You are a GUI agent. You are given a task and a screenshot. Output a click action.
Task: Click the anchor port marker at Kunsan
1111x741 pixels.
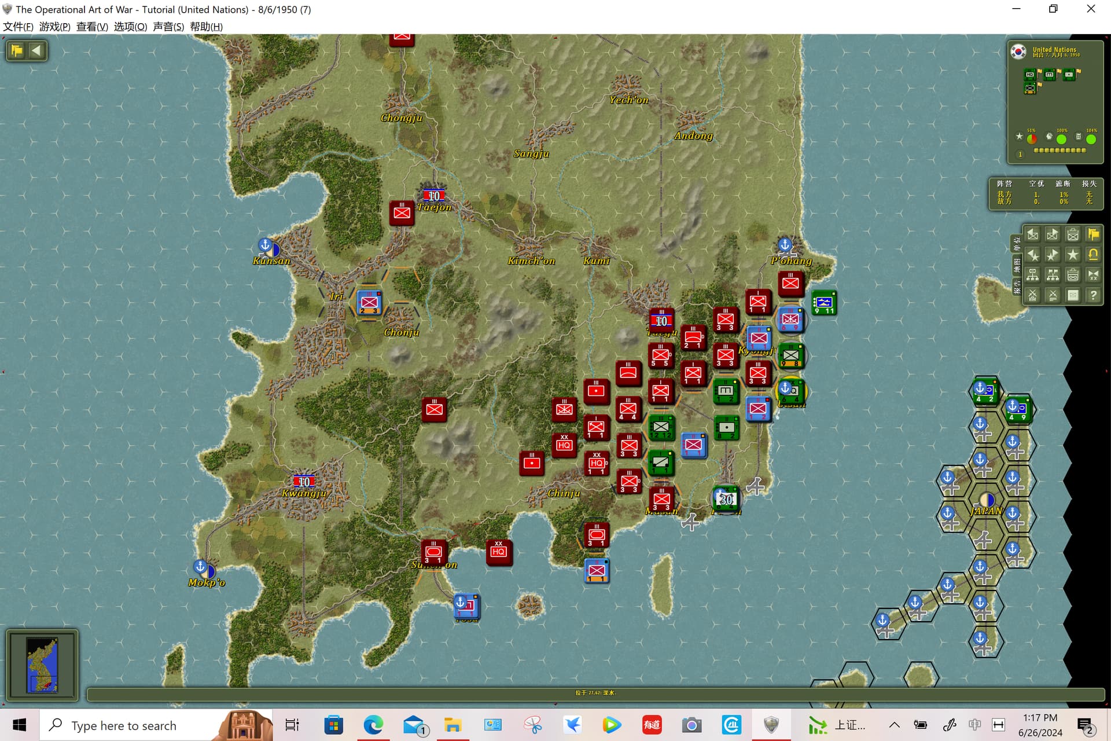[x=265, y=245]
